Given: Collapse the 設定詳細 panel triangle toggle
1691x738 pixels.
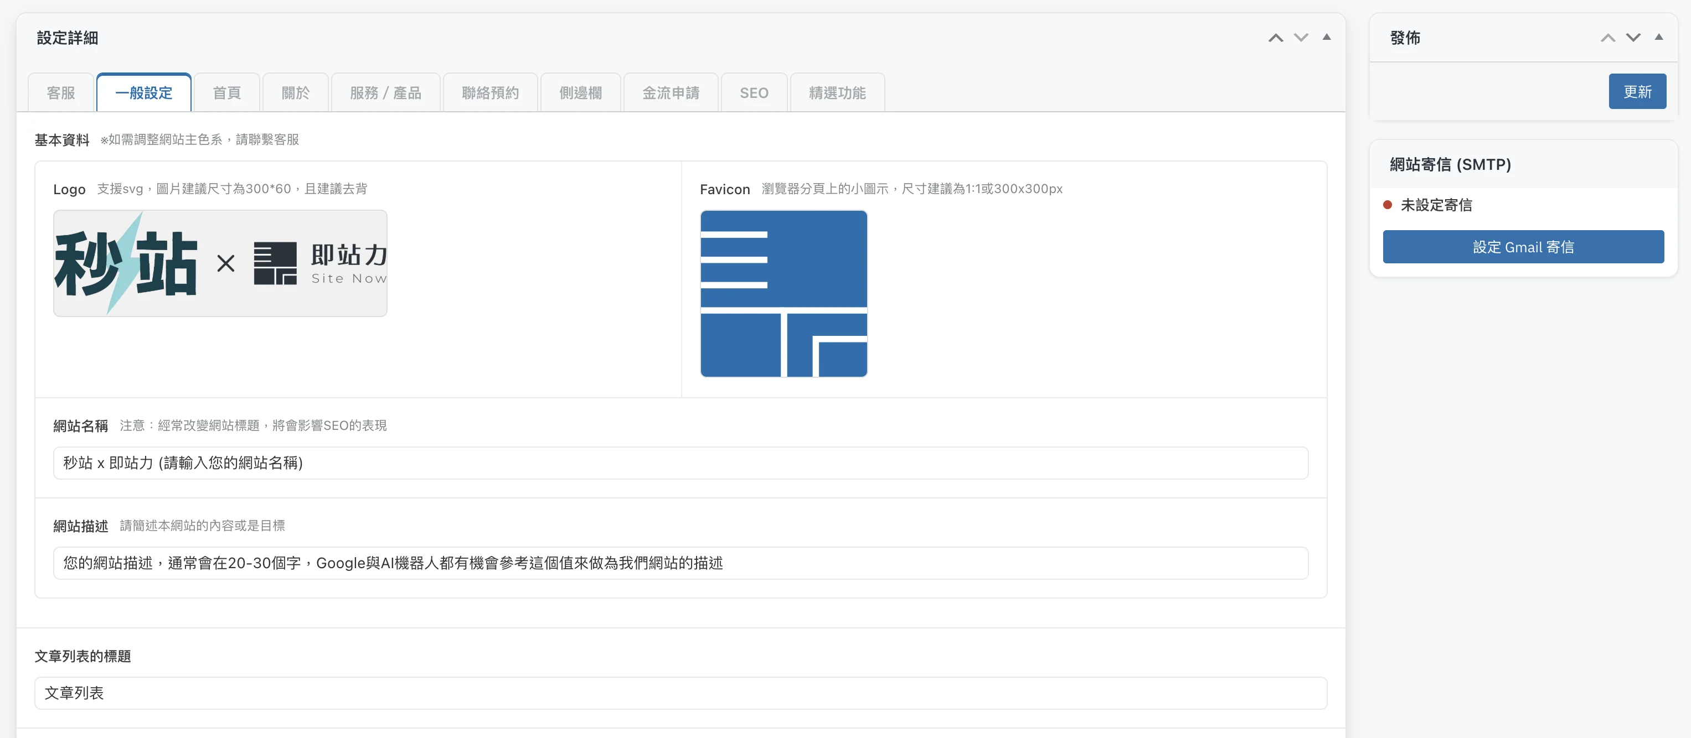Looking at the screenshot, I should coord(1327,38).
